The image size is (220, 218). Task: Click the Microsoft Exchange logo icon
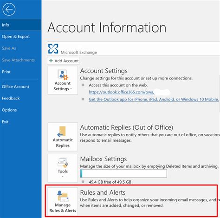click(x=53, y=49)
